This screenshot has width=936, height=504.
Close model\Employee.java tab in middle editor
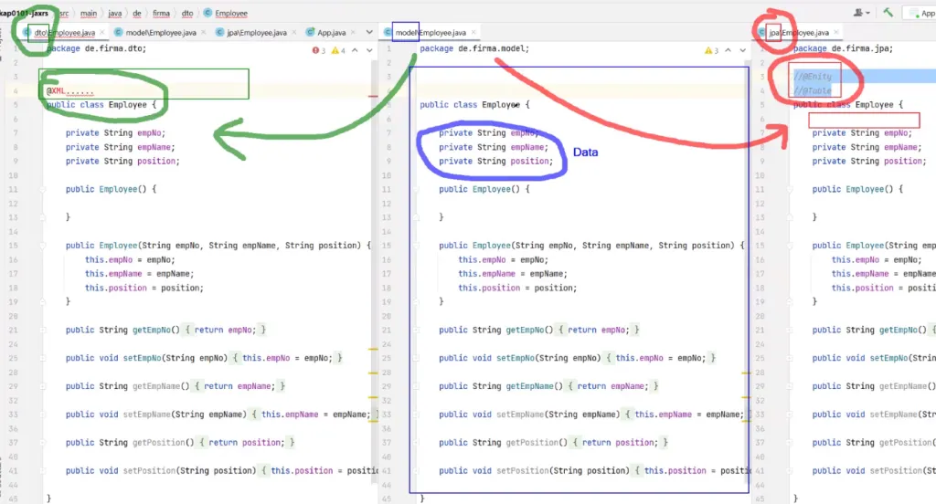(x=473, y=32)
